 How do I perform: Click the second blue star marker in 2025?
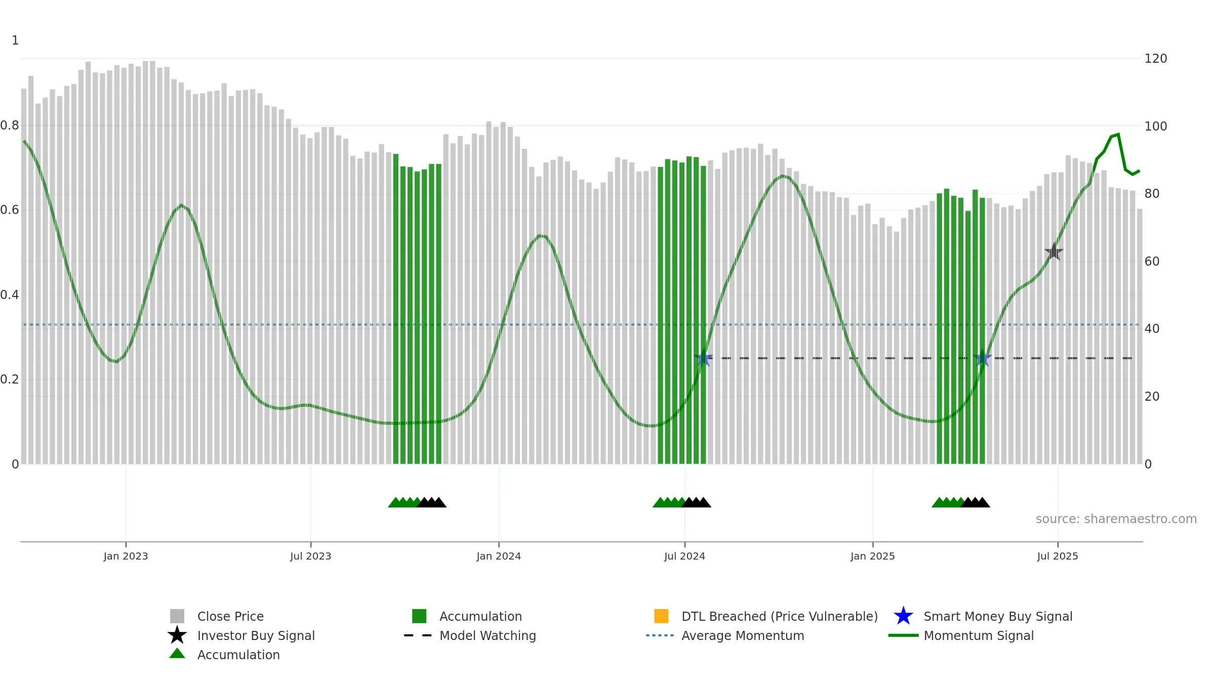pyautogui.click(x=982, y=358)
